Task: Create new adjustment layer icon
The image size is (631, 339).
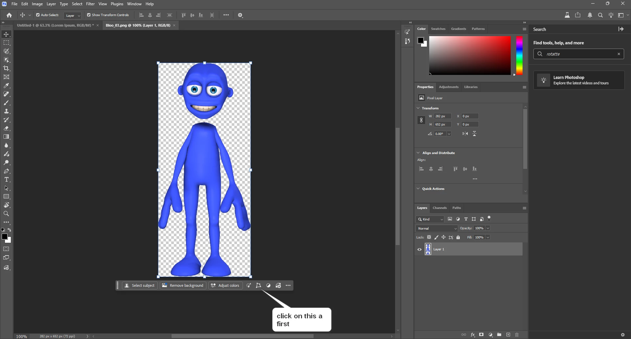Action: [490, 335]
